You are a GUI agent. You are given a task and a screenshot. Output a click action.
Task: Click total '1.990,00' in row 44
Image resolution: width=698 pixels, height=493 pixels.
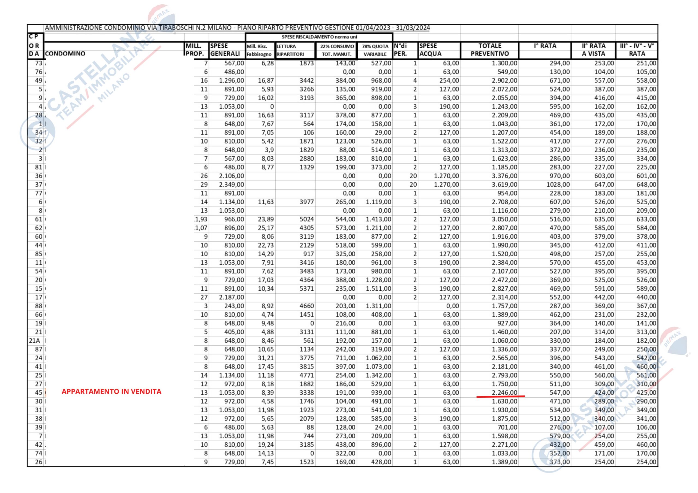pos(504,245)
